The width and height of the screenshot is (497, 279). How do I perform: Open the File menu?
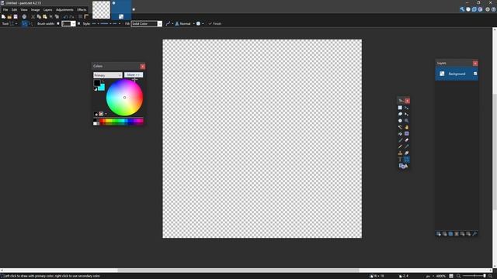point(5,10)
